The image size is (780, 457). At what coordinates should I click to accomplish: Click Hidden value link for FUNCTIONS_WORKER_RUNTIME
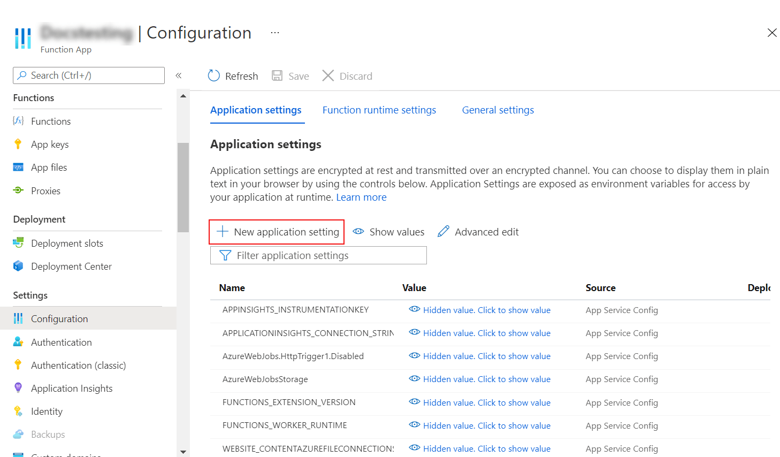[487, 425]
